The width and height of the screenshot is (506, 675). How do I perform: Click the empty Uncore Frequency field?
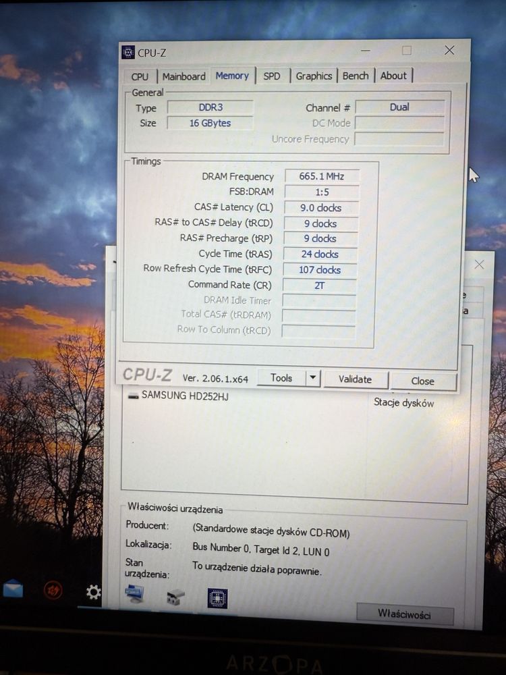point(399,139)
